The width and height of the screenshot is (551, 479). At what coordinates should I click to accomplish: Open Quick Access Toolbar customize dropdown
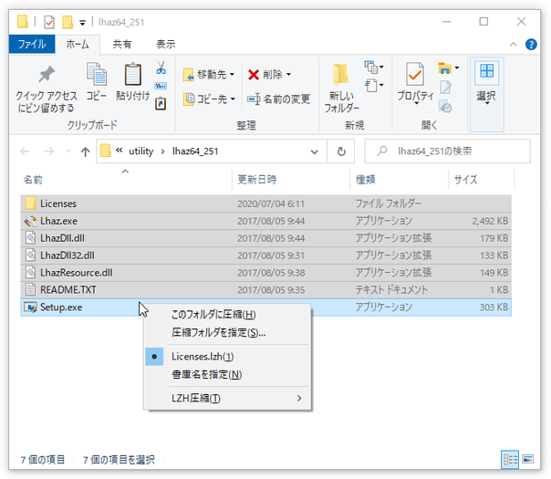tap(83, 23)
